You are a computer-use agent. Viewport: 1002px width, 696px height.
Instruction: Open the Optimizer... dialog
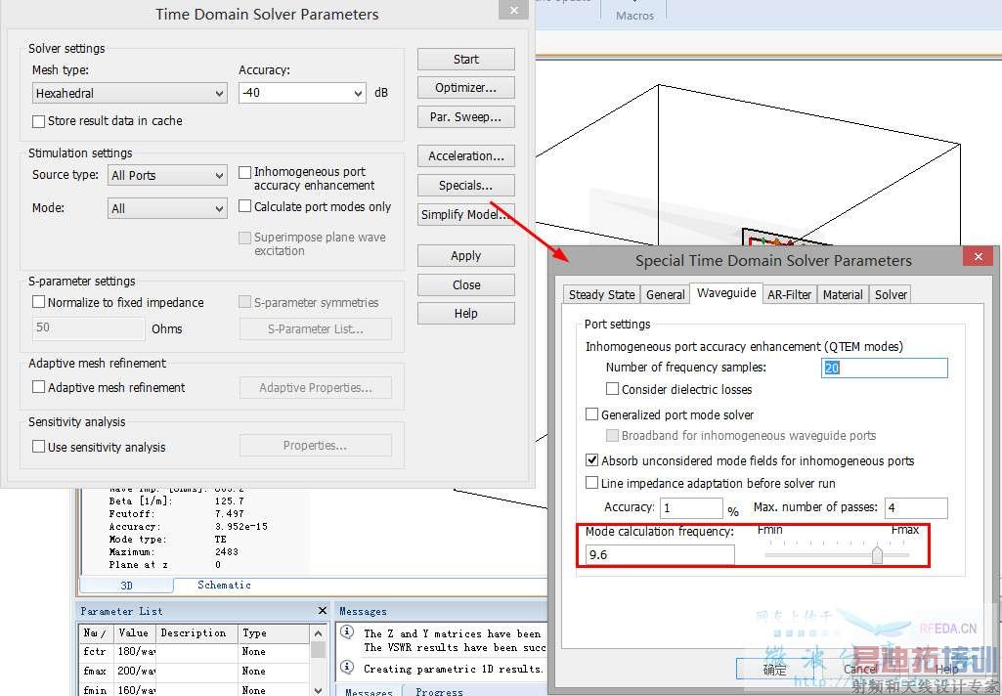[x=466, y=88]
